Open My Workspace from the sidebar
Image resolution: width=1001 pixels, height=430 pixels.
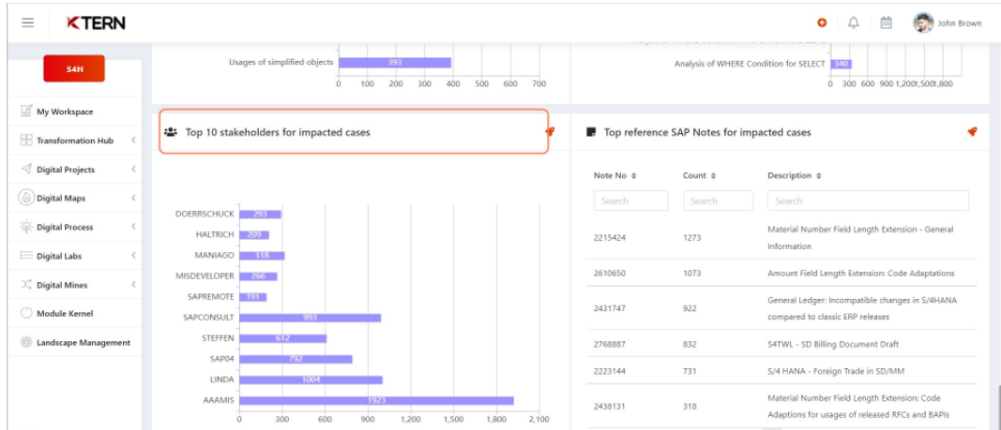[65, 111]
